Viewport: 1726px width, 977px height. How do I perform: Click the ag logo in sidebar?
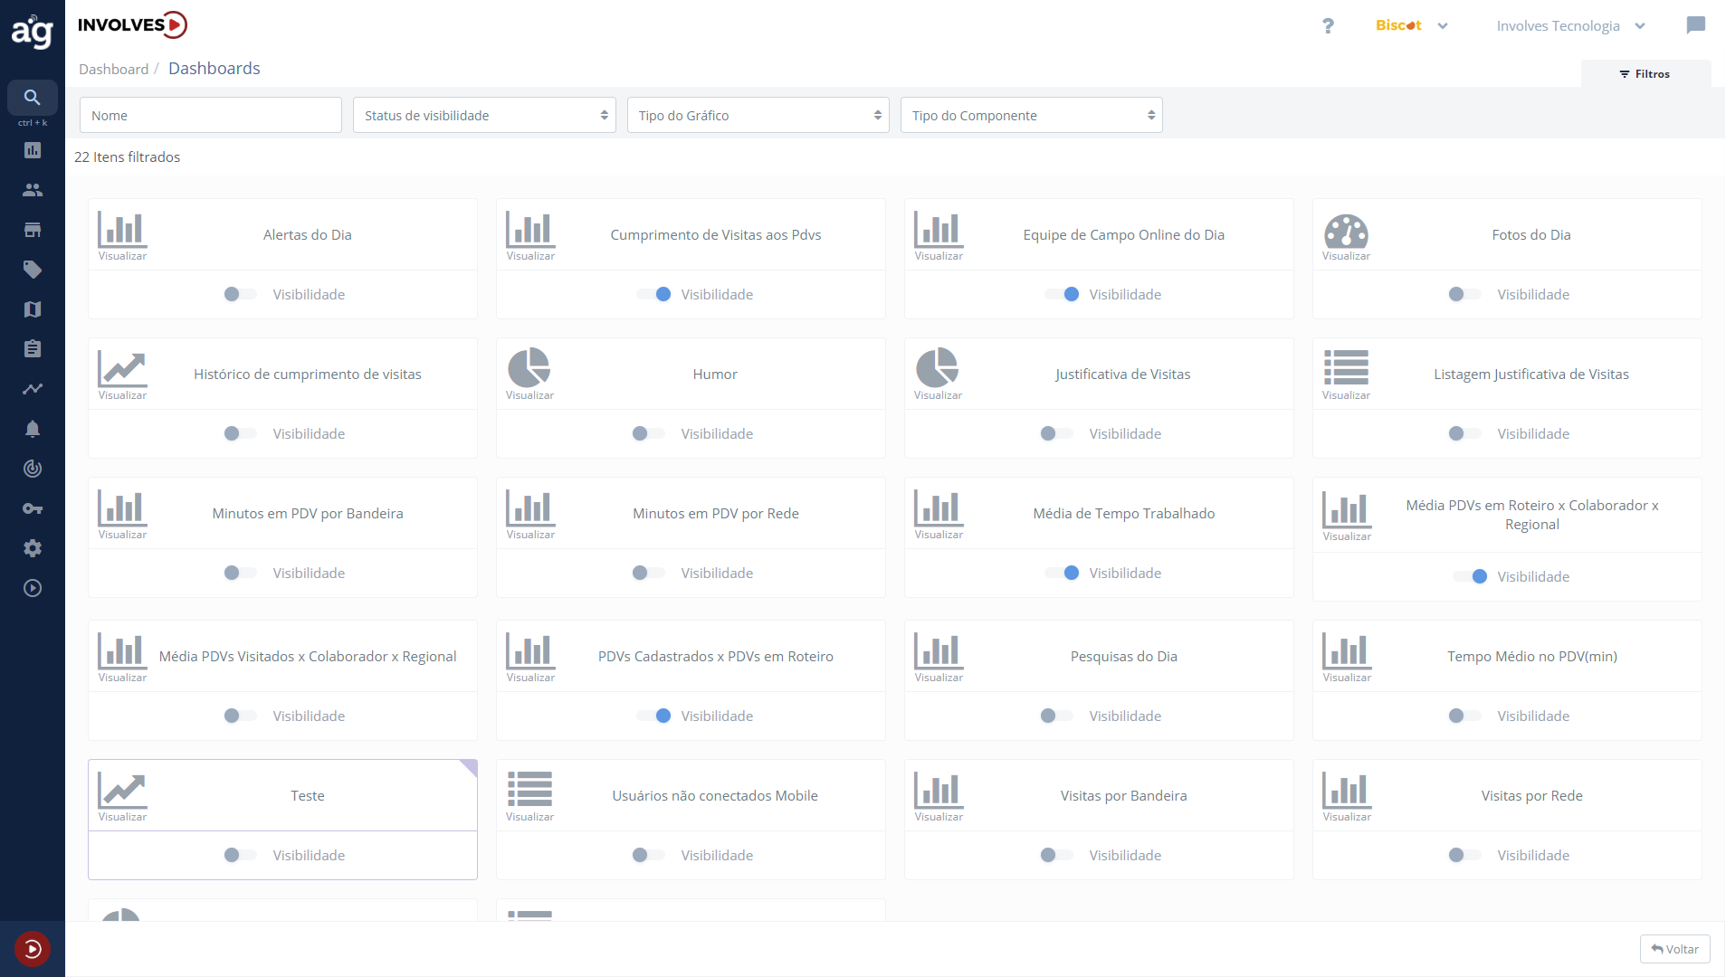click(x=33, y=32)
